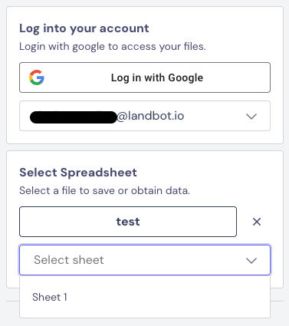Log in with Google

coord(145,77)
